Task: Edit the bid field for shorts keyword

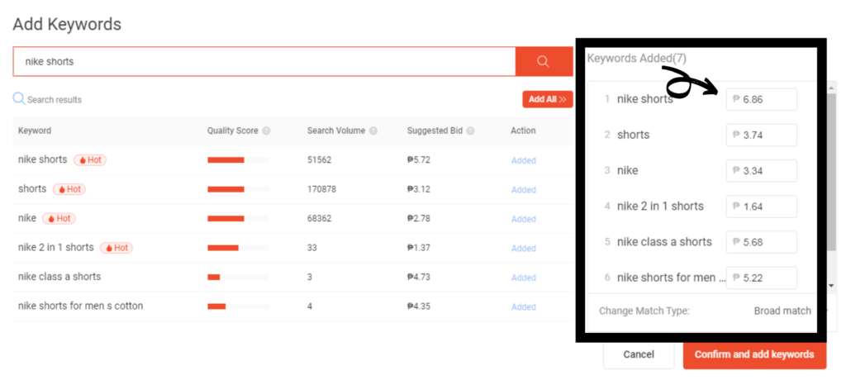Action: [x=762, y=135]
